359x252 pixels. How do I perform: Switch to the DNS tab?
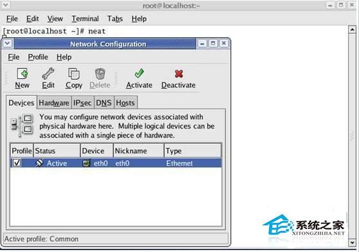pyautogui.click(x=104, y=103)
